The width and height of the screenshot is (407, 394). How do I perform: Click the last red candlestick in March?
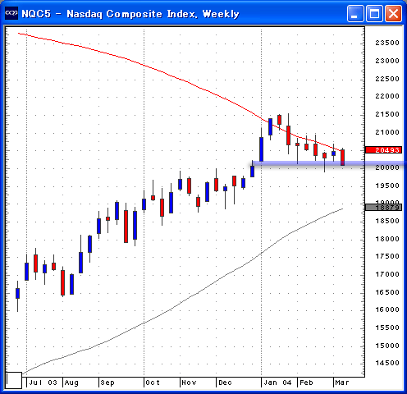[x=342, y=158]
